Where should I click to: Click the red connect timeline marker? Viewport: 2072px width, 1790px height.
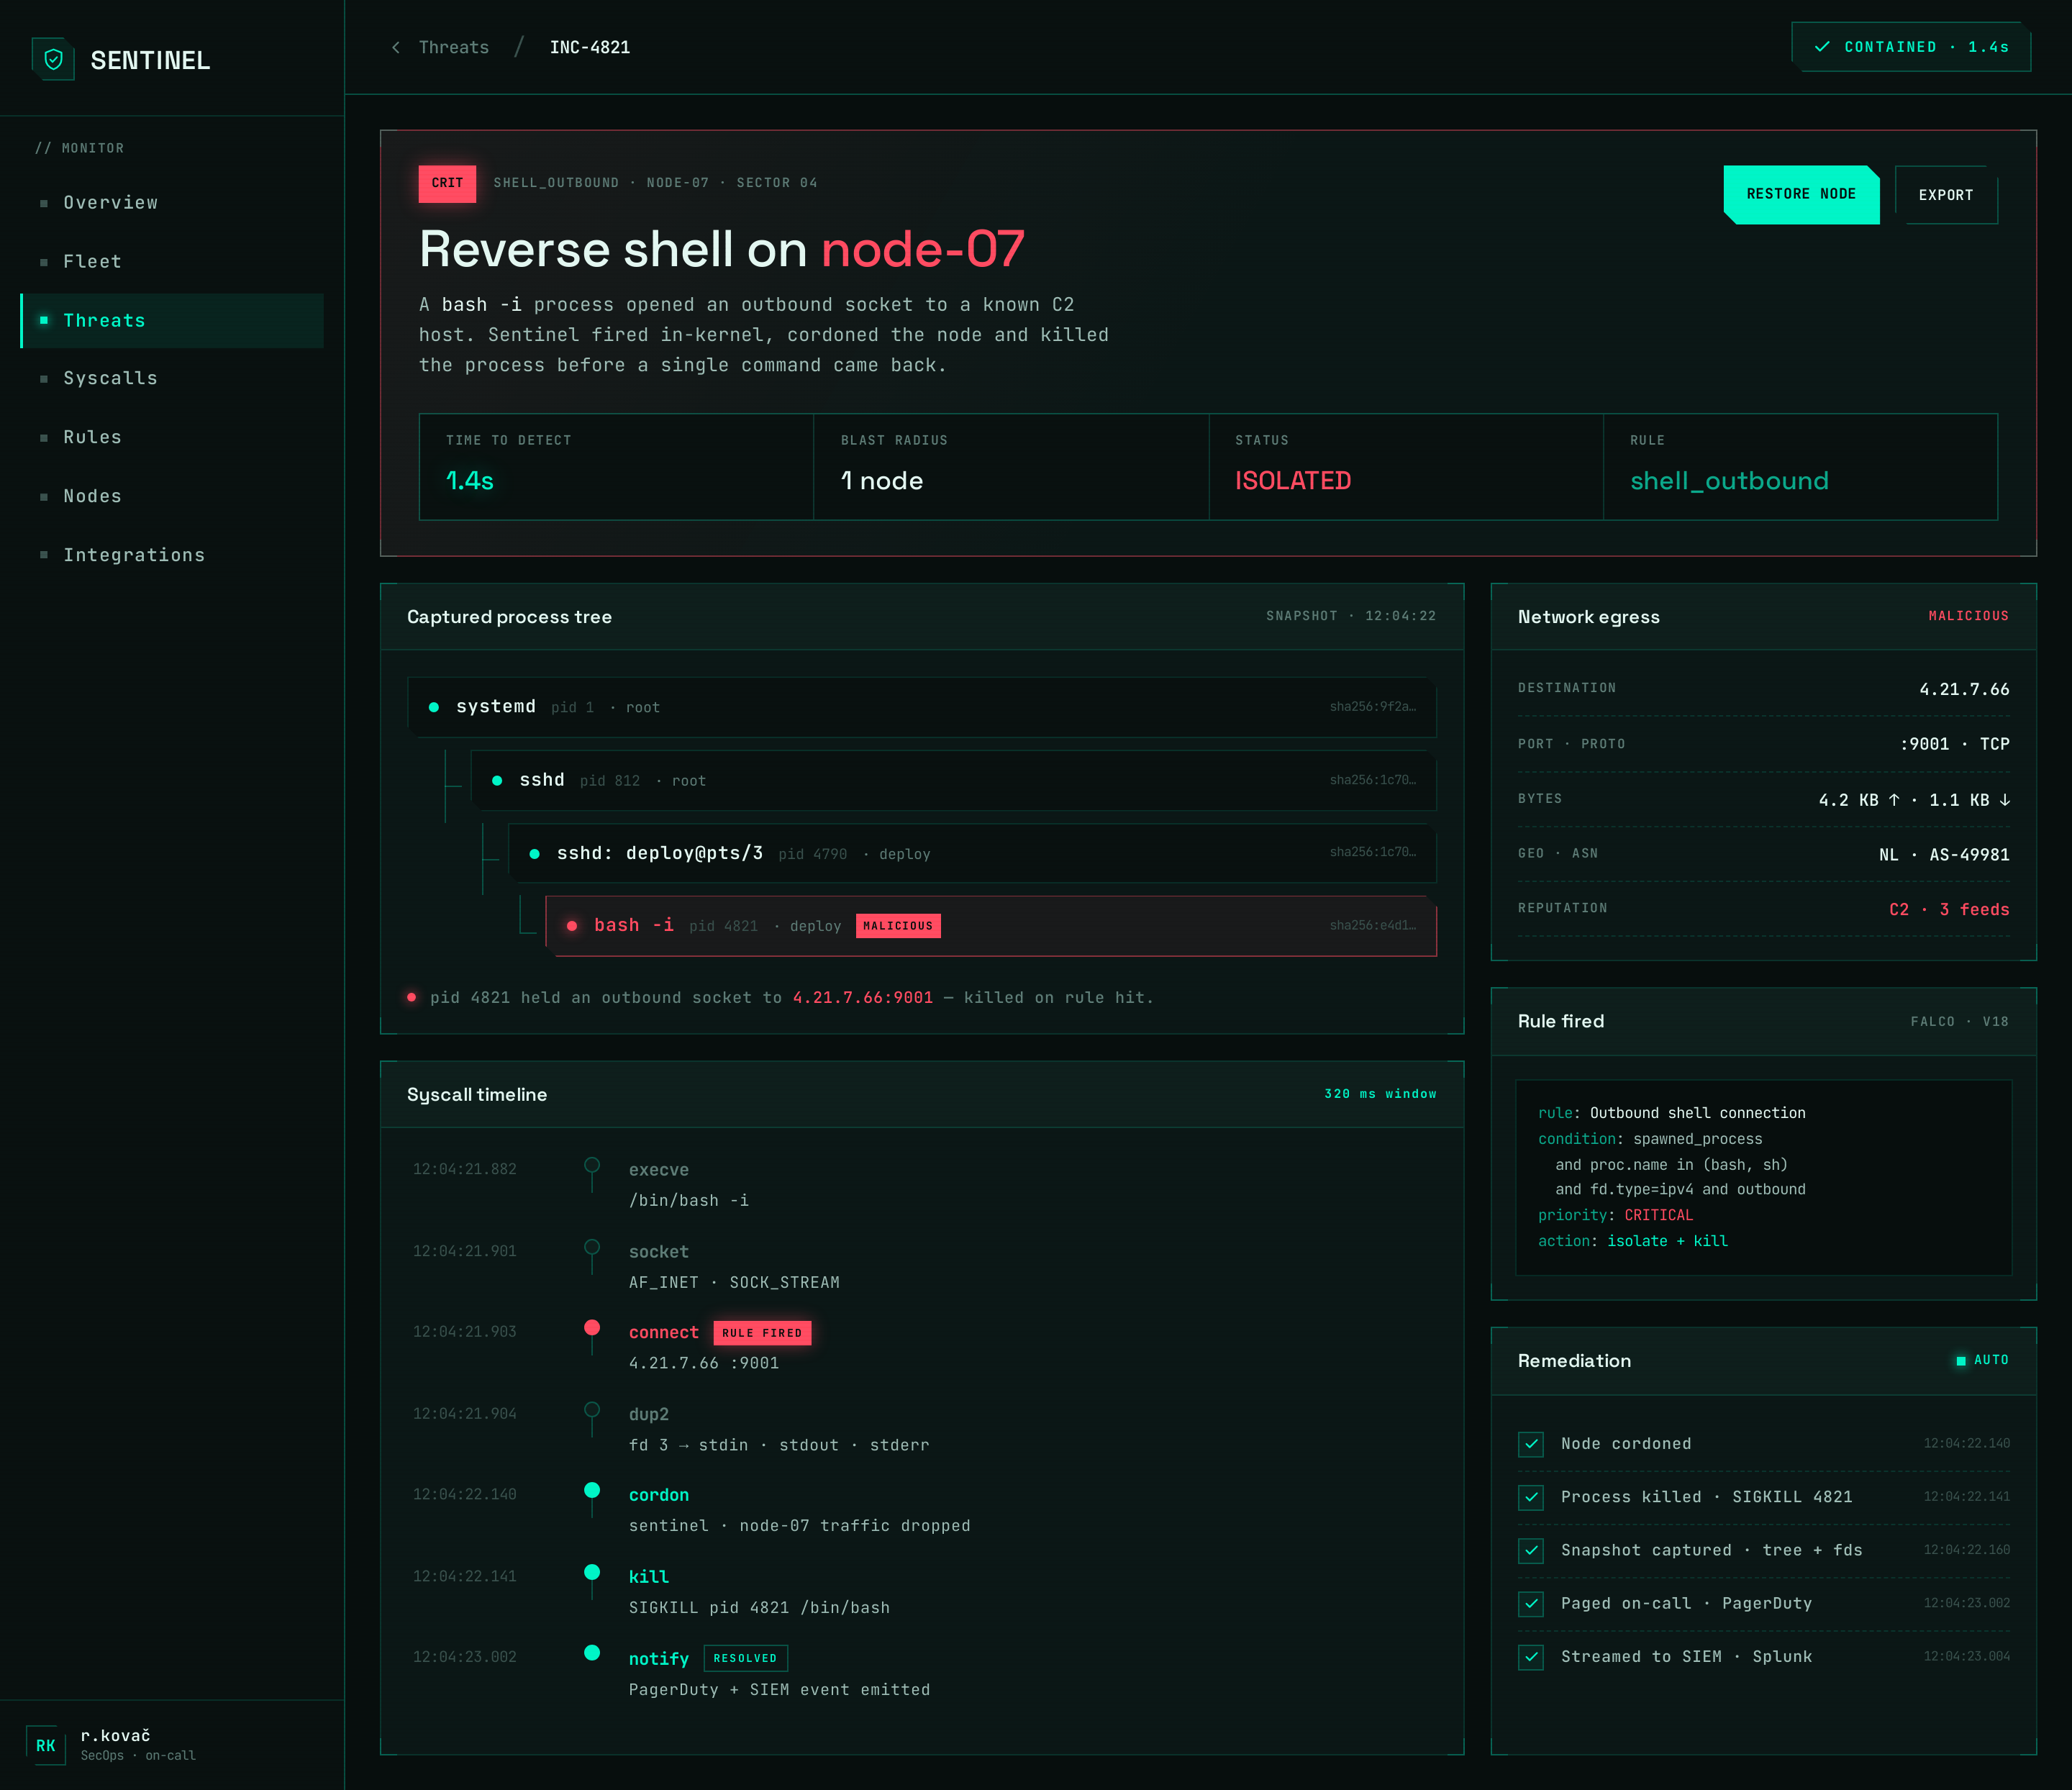click(x=592, y=1327)
